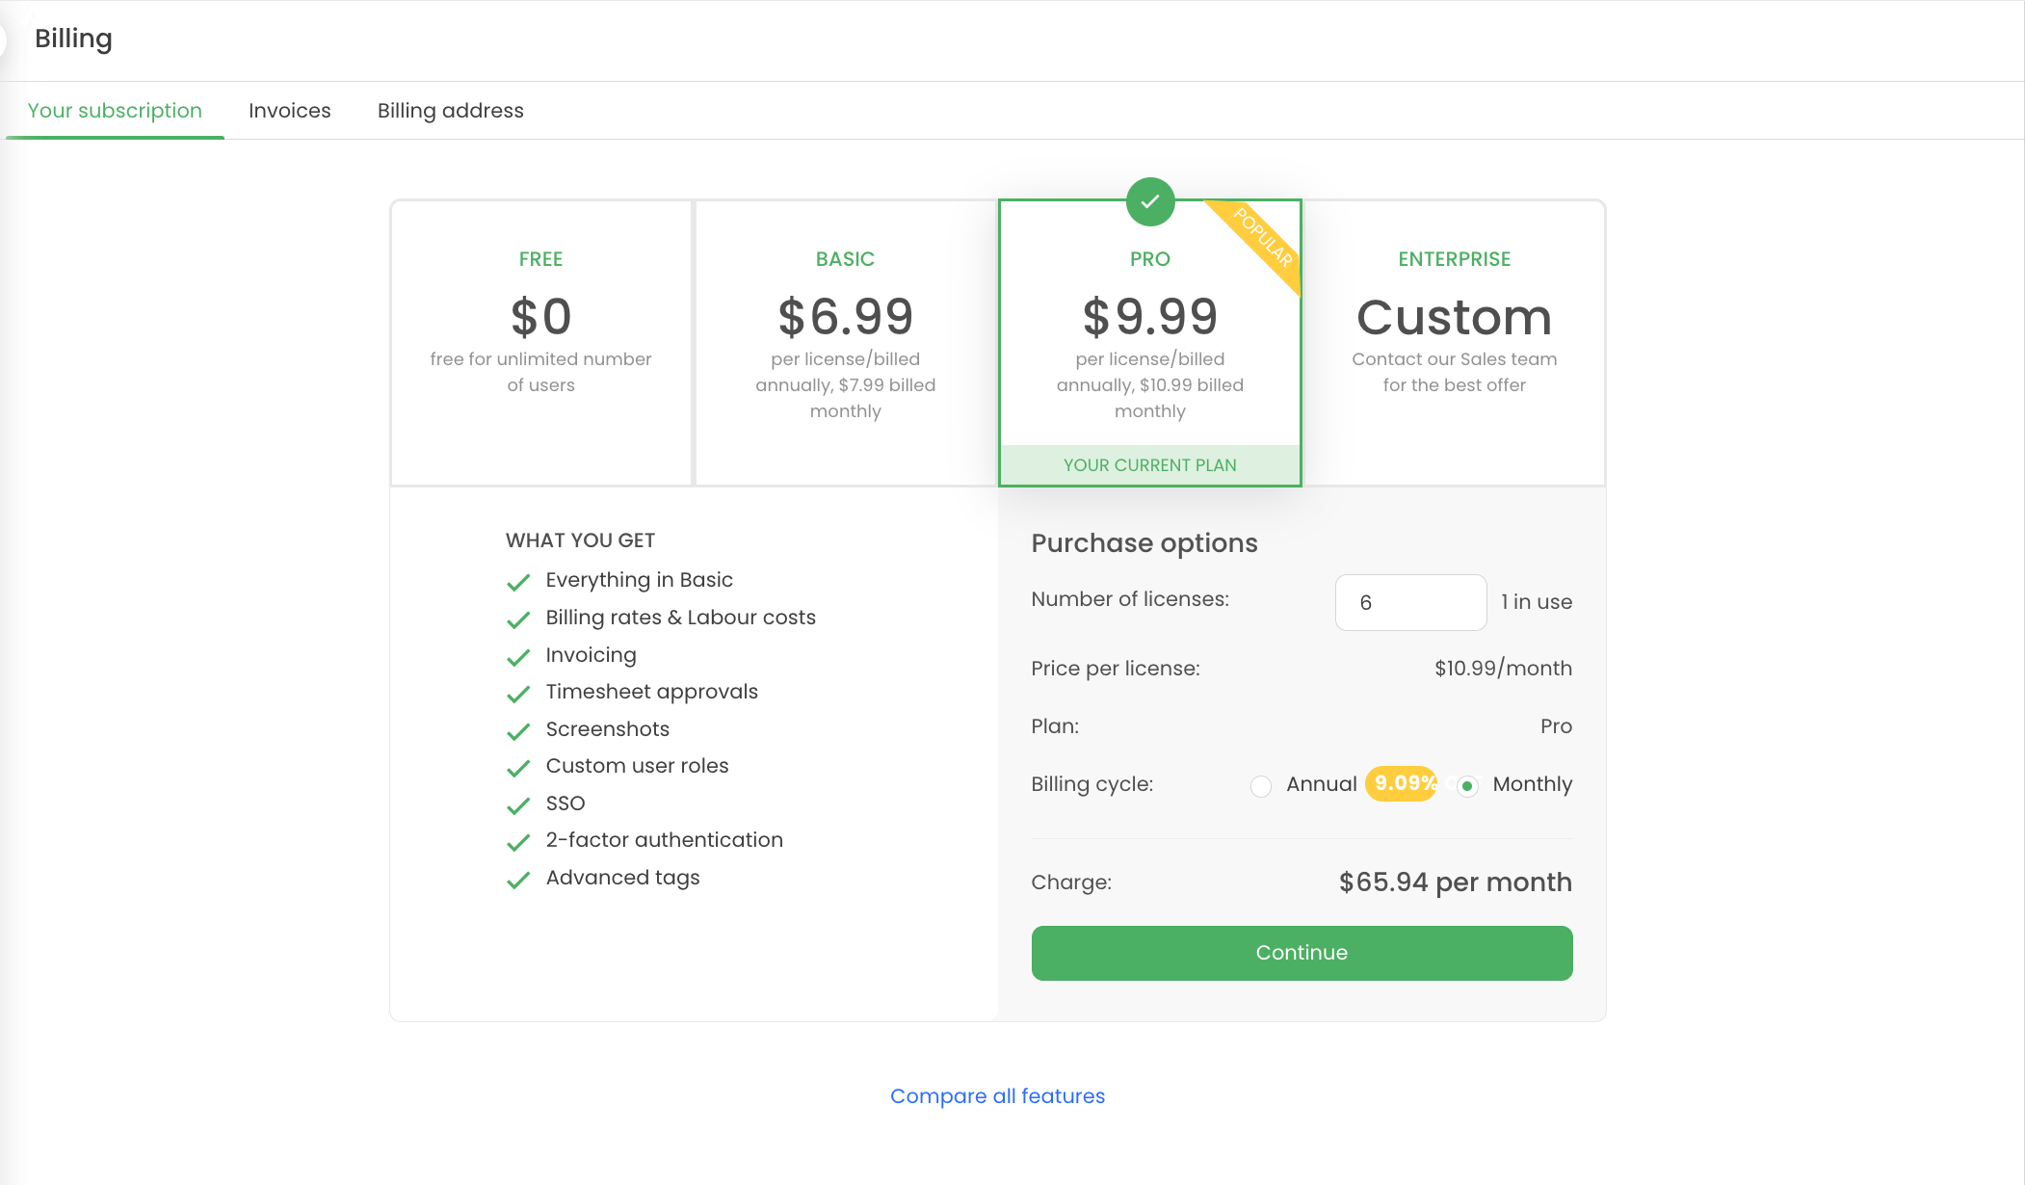Click checkmark icon beside 2-factor authentication
The image size is (2025, 1185).
click(518, 843)
